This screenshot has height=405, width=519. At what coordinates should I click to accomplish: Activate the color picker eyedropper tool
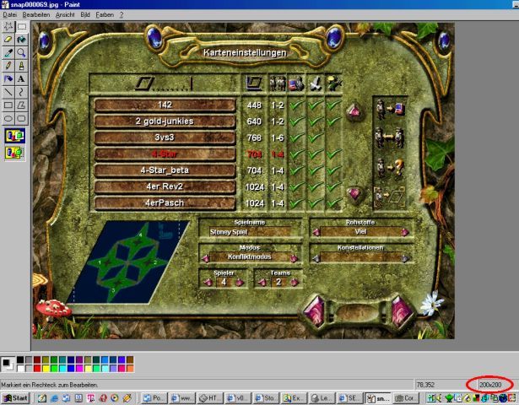pos(8,53)
